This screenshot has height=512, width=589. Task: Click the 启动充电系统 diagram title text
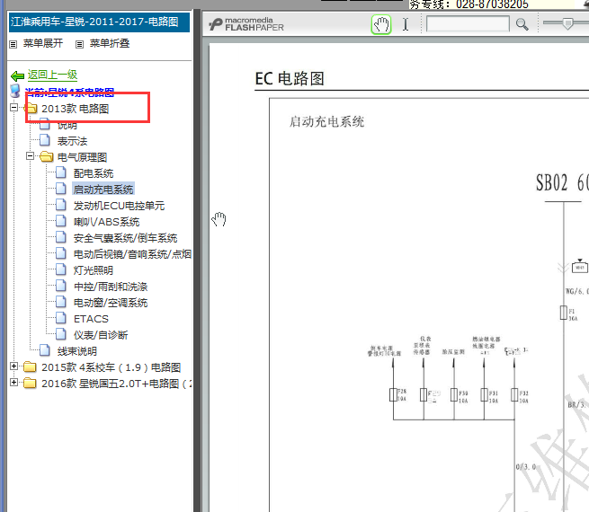(326, 121)
